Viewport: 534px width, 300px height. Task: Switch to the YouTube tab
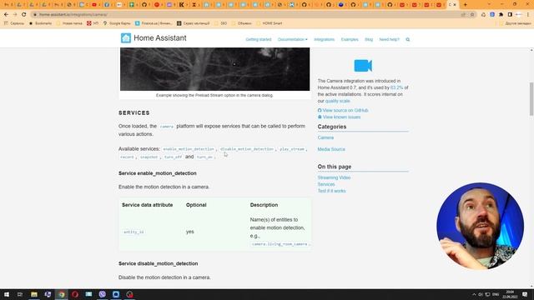click(x=94, y=5)
